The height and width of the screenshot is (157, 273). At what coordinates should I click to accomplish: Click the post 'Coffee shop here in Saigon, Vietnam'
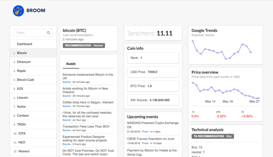pos(88,102)
